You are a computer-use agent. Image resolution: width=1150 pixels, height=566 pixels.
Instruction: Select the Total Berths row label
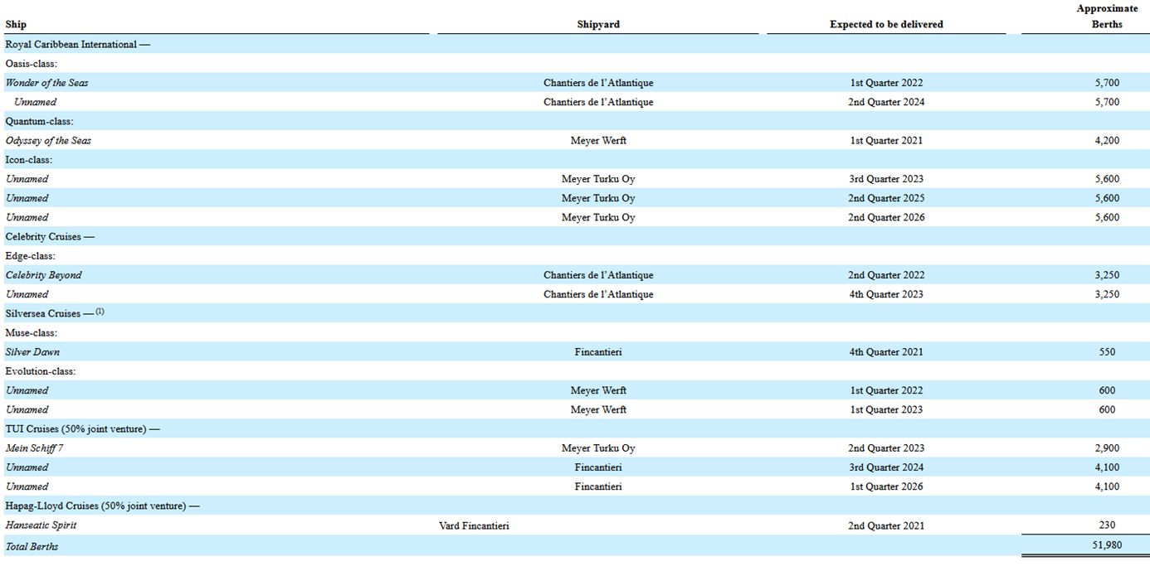32,547
